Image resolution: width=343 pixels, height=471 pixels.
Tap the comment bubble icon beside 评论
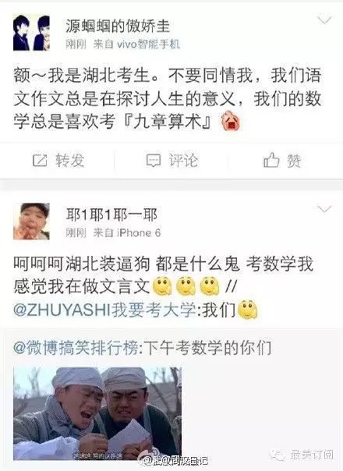tap(154, 161)
